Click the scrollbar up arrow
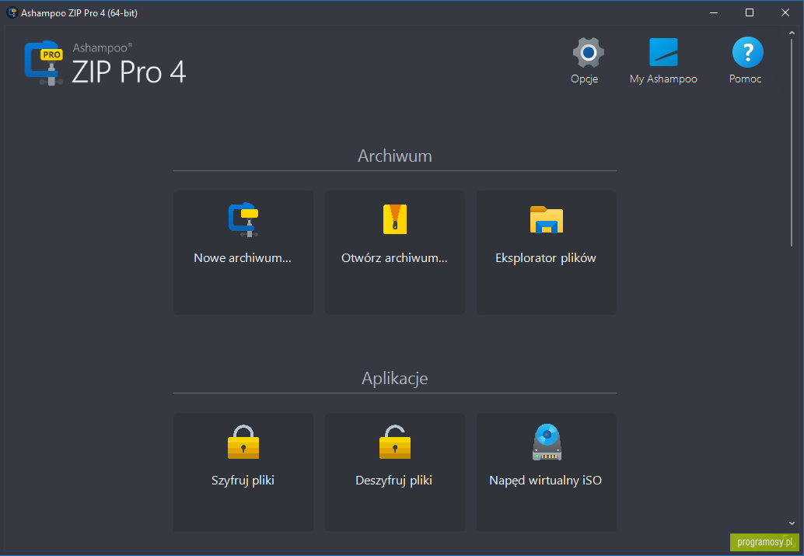This screenshot has height=556, width=804. (x=792, y=33)
